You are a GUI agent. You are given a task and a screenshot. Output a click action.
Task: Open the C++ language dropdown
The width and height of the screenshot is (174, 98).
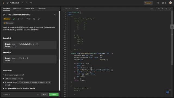click(67, 9)
